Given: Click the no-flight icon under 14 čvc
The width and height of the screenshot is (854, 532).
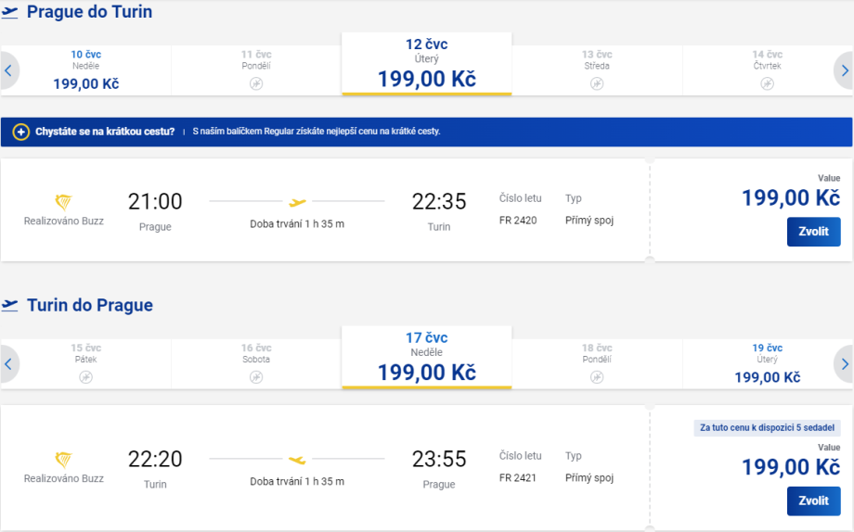Looking at the screenshot, I should (x=767, y=83).
